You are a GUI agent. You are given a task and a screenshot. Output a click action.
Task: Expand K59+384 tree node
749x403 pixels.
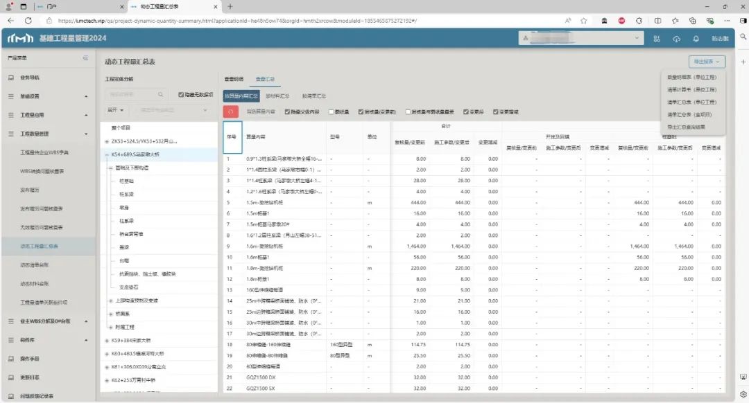pyautogui.click(x=107, y=341)
